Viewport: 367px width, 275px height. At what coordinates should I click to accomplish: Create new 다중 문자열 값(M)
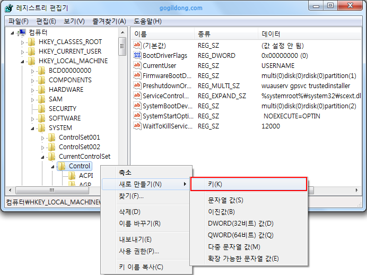click(249, 247)
